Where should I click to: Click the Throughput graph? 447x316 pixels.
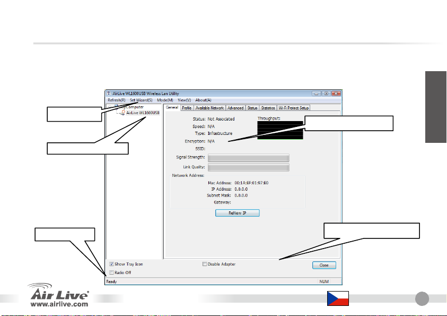coord(280,130)
